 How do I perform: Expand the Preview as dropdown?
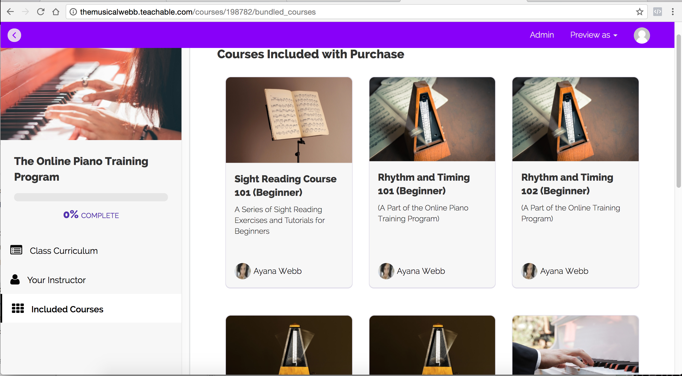(594, 35)
